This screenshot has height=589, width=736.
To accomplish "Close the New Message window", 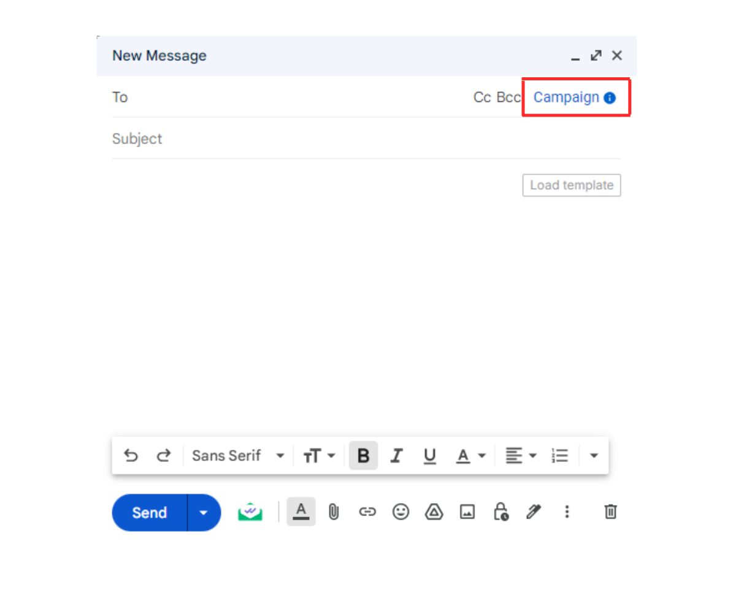I will click(x=617, y=56).
